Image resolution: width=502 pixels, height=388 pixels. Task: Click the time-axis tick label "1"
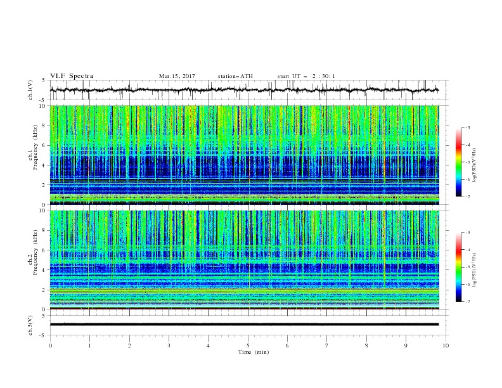tap(89, 346)
